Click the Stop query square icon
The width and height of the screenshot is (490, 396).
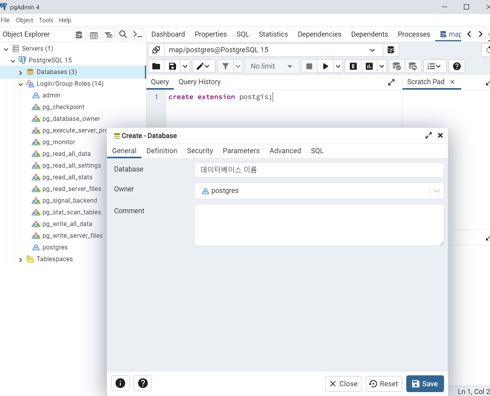pos(309,66)
